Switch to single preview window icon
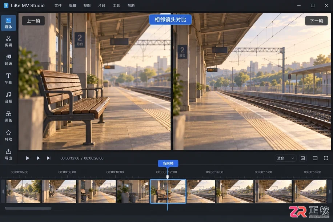This screenshot has height=222, width=333. click(x=315, y=158)
